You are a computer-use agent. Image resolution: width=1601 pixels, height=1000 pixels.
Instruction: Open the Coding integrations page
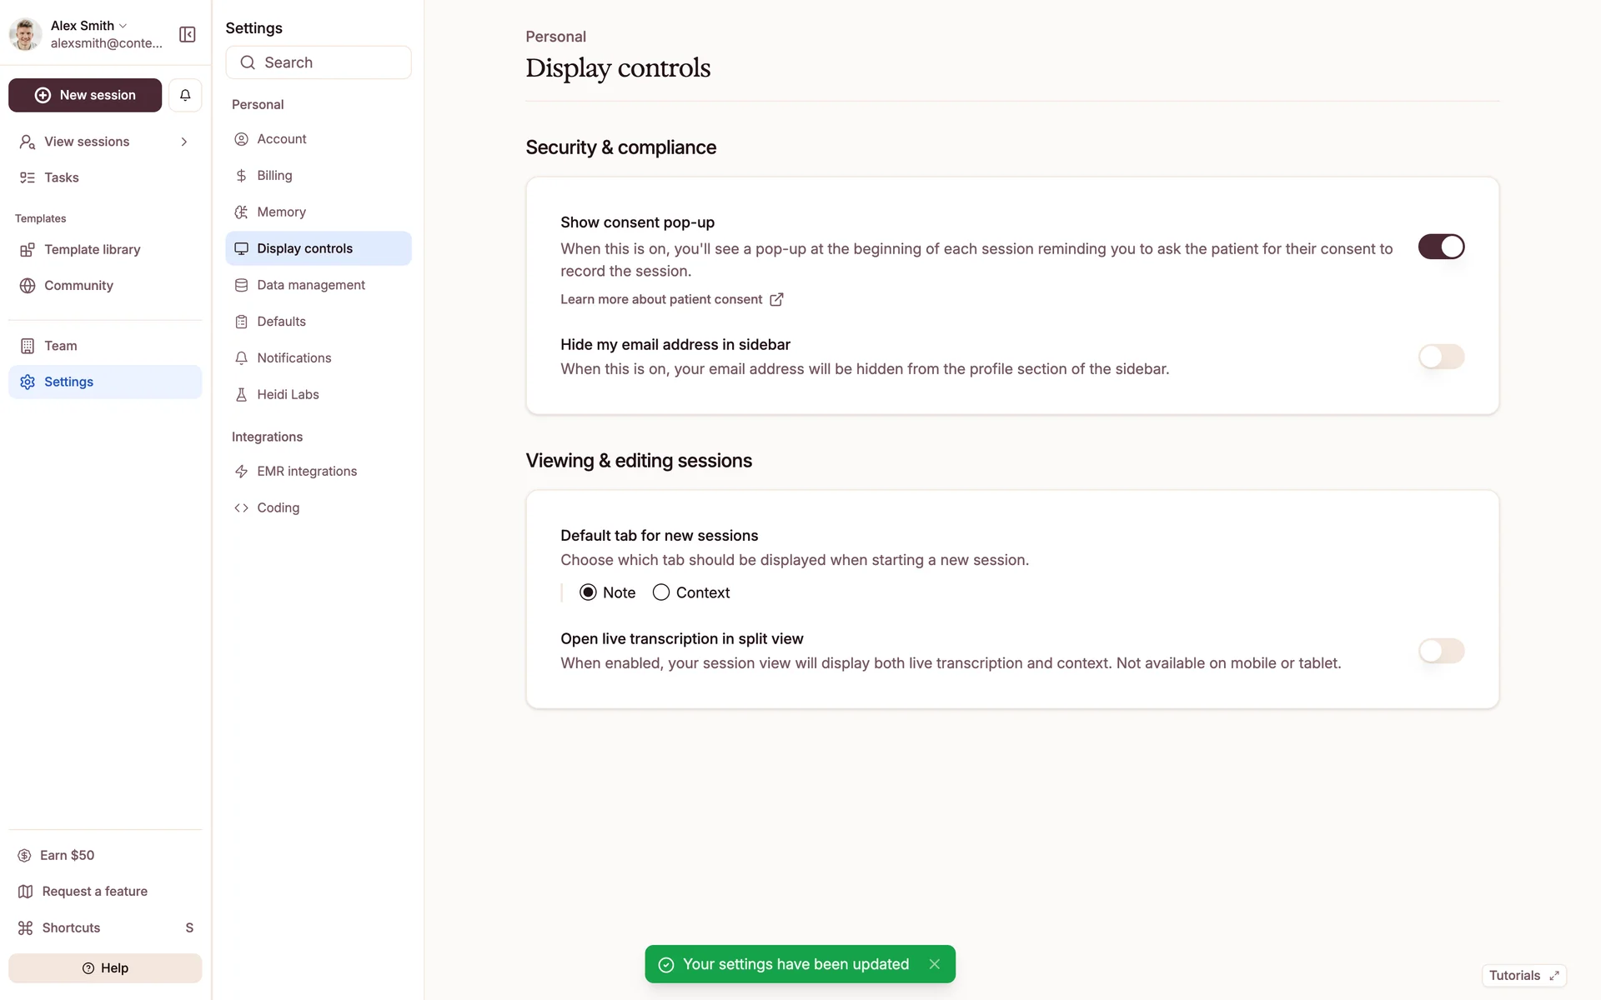[x=278, y=507]
